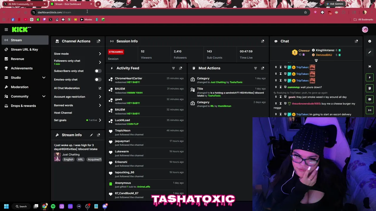The image size is (376, 211).
Task: Click AnimeLaffs gifted sub recipient
Action: (143, 187)
